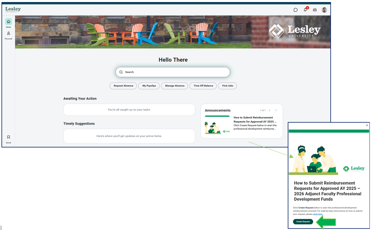Click the Home sidebar icon
The height and width of the screenshot is (230, 371).
point(8,22)
